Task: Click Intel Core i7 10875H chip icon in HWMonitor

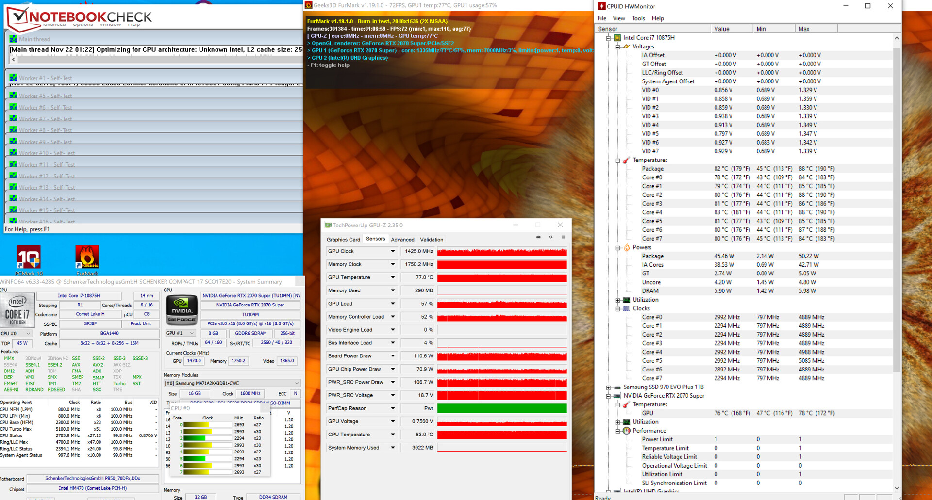Action: tap(617, 38)
